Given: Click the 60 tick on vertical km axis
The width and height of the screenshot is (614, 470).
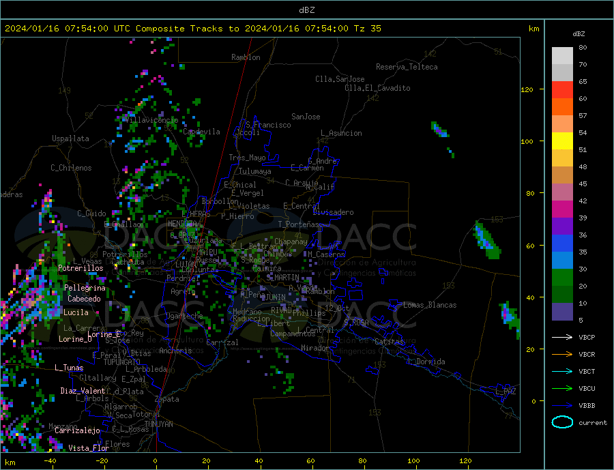Looking at the screenshot, I should pyautogui.click(x=530, y=246).
